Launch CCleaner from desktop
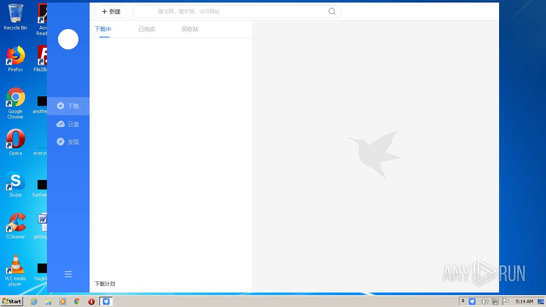 click(15, 226)
